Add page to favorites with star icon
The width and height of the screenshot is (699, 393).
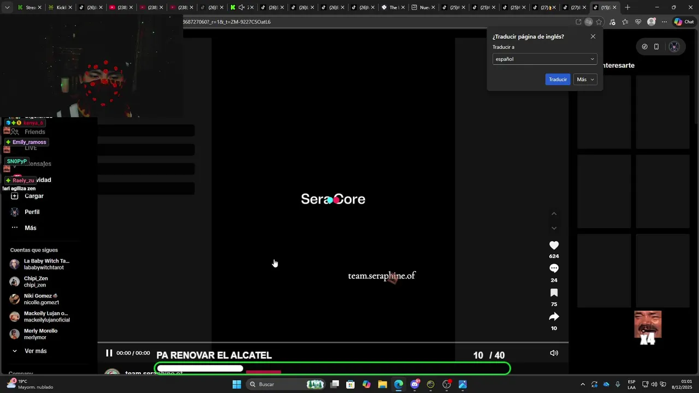[599, 22]
